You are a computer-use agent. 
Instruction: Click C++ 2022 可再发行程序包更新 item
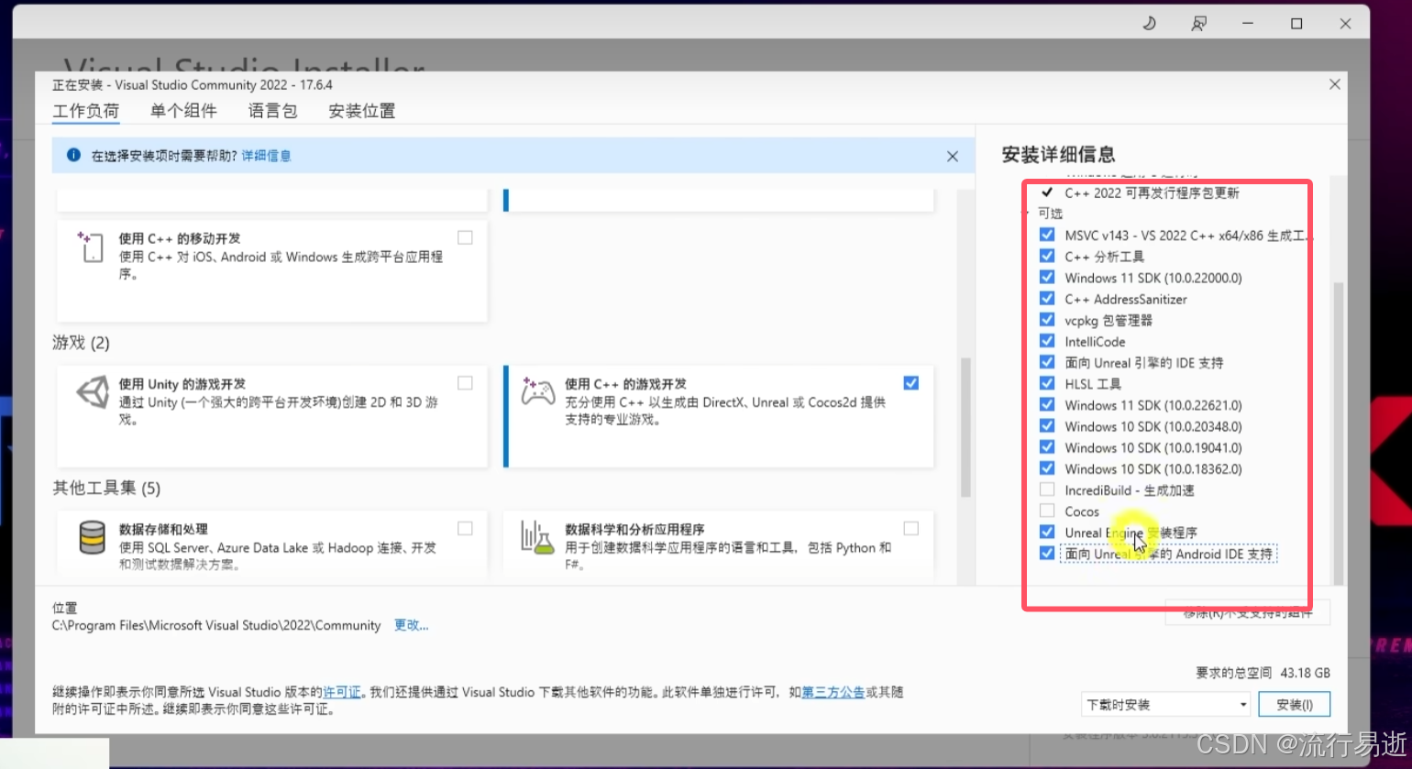[1152, 192]
